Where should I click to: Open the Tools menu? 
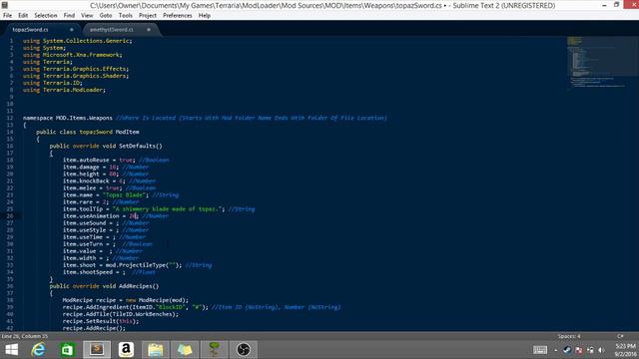coord(126,16)
